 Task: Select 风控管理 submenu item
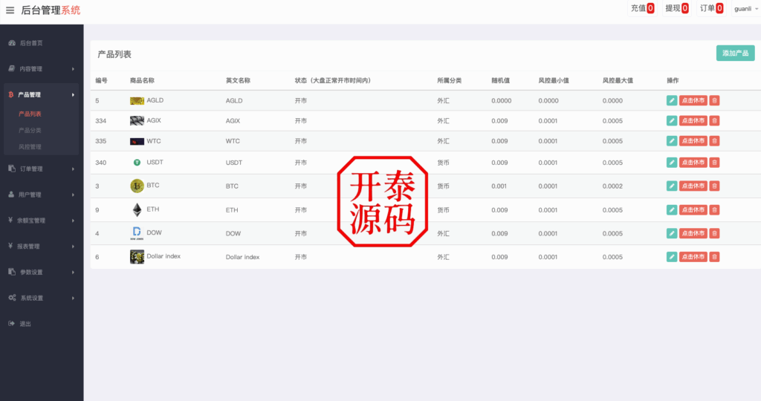30,147
